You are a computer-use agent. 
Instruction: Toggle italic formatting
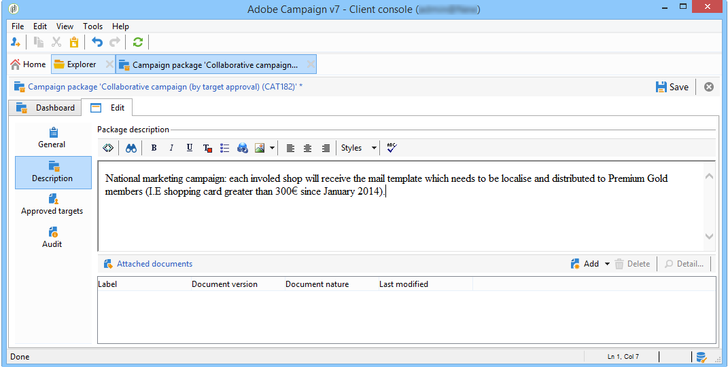click(171, 148)
